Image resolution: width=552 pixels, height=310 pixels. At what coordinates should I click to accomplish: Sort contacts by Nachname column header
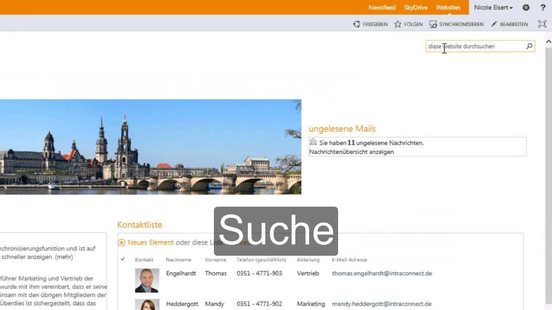click(x=178, y=260)
